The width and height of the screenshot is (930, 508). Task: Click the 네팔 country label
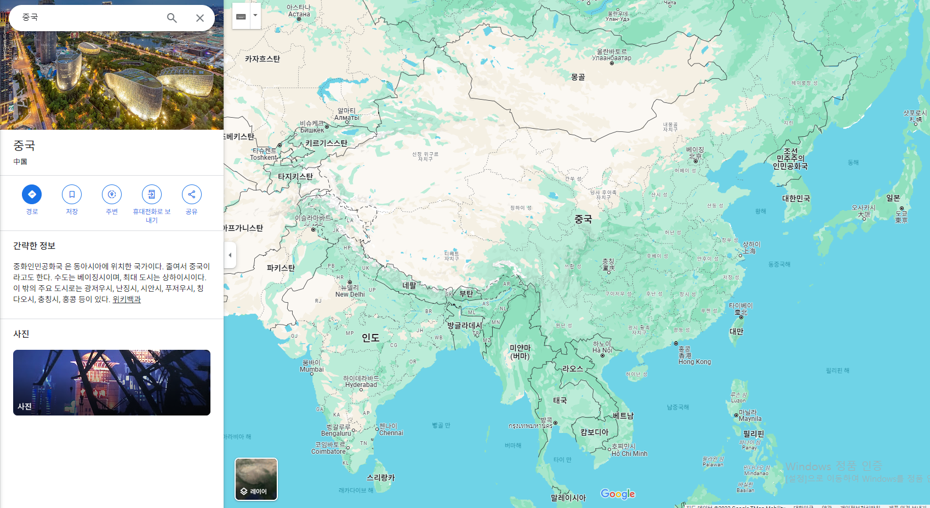[409, 285]
